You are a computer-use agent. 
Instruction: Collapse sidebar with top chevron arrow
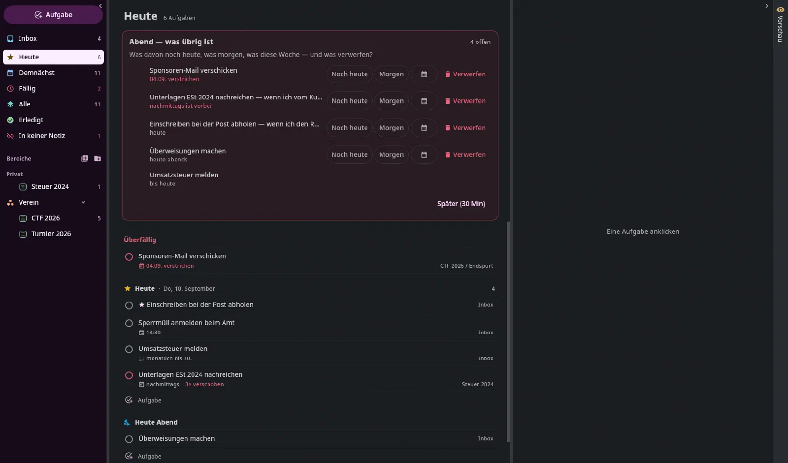pyautogui.click(x=100, y=6)
